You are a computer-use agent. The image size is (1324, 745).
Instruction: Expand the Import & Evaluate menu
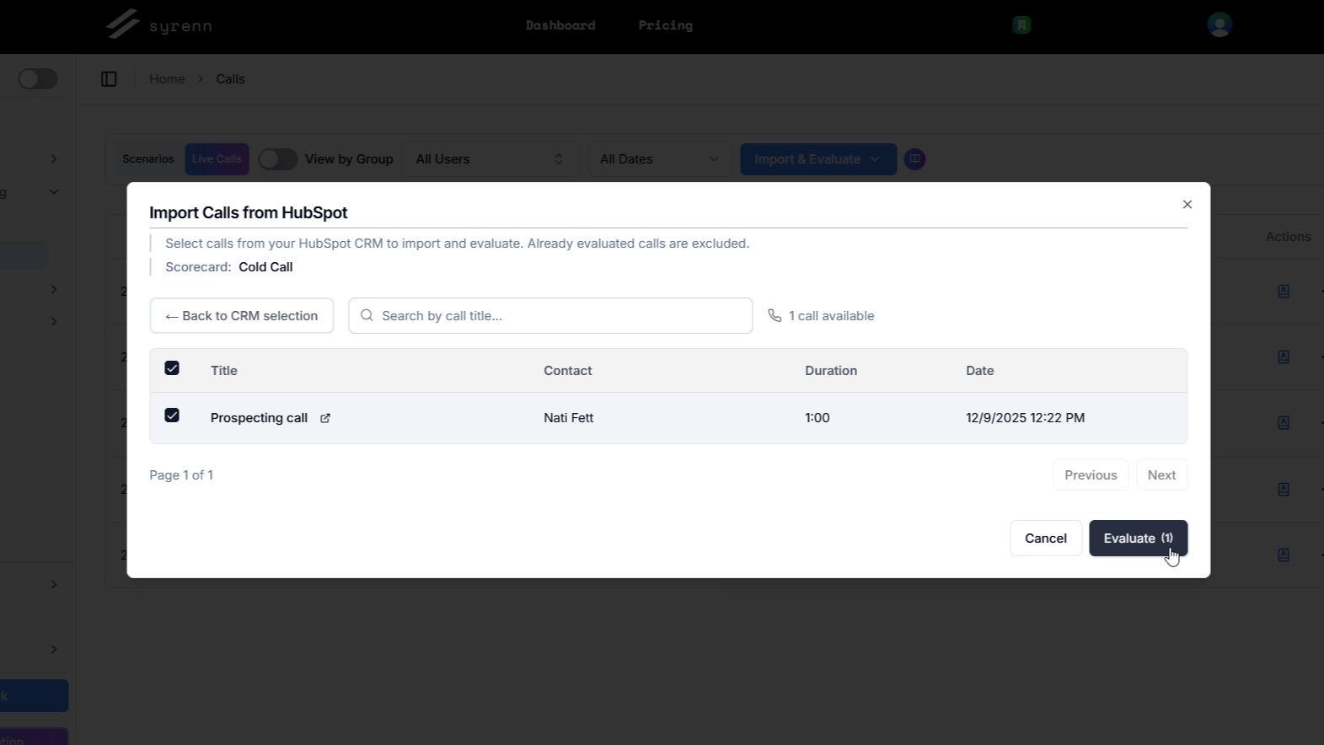pos(817,158)
